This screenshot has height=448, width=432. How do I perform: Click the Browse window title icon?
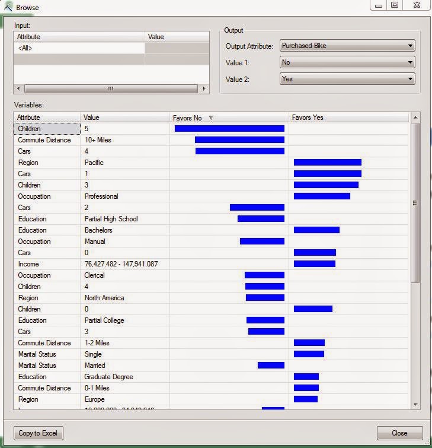pyautogui.click(x=8, y=7)
